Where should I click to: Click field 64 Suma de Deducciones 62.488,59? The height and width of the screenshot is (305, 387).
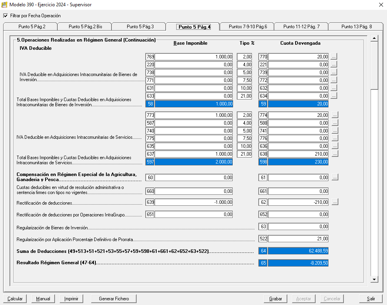coord(298,251)
